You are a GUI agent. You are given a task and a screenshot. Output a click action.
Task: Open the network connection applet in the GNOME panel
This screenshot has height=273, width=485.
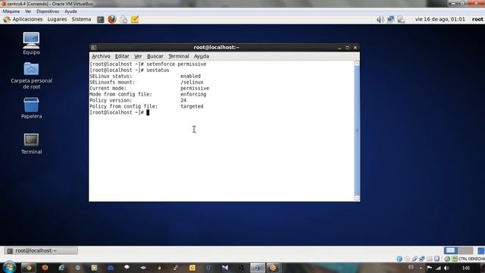(390, 19)
